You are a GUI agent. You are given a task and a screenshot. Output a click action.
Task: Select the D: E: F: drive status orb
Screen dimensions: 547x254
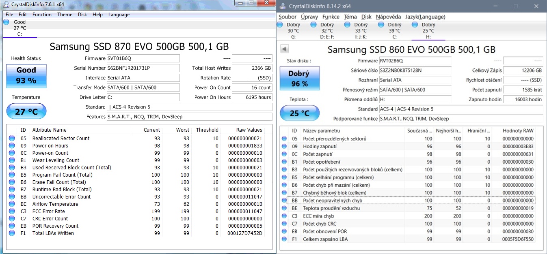point(313,25)
